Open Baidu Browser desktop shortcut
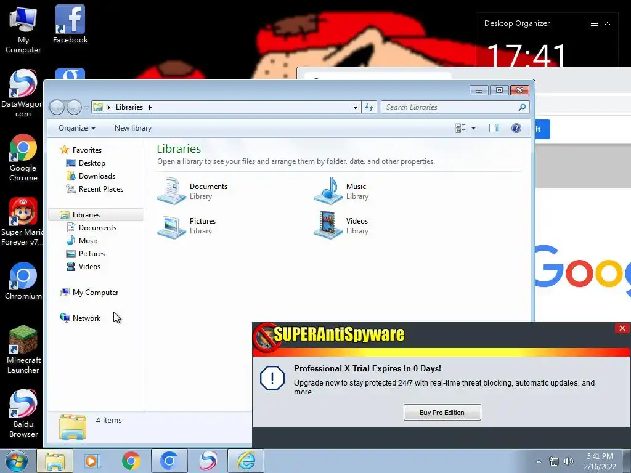 click(x=23, y=413)
